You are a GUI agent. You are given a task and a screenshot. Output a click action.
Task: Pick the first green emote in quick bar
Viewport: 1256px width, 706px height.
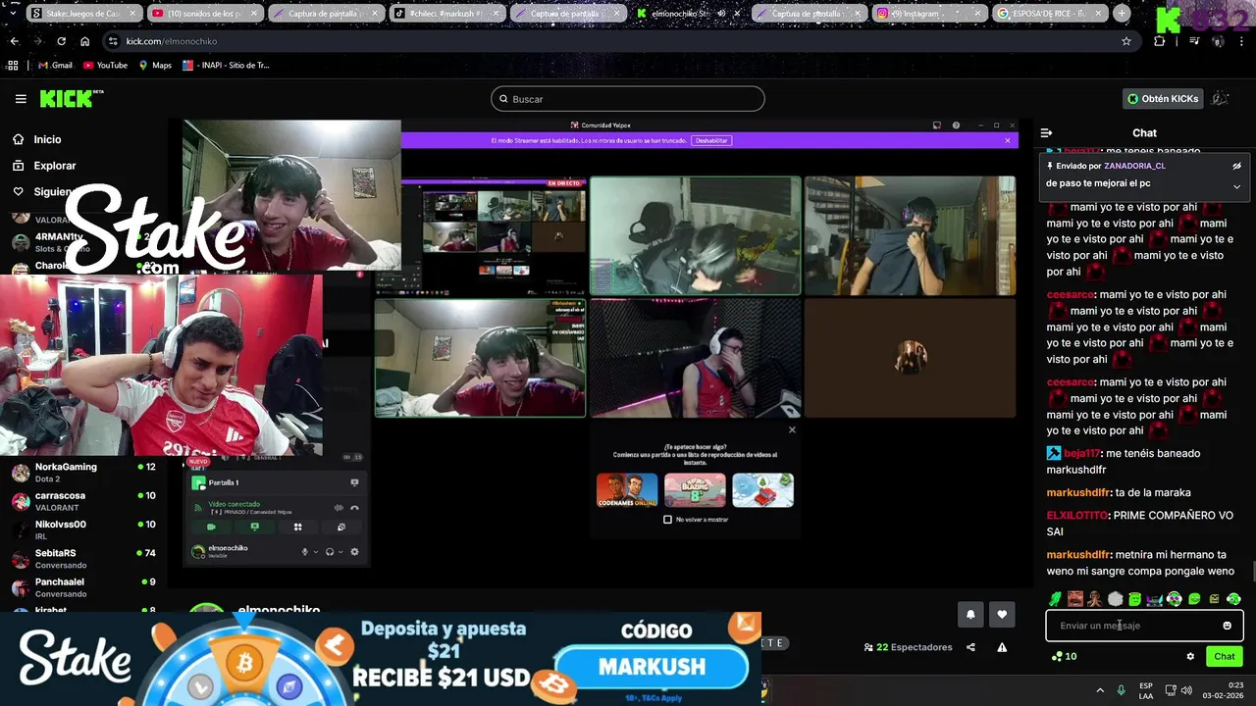point(1056,599)
